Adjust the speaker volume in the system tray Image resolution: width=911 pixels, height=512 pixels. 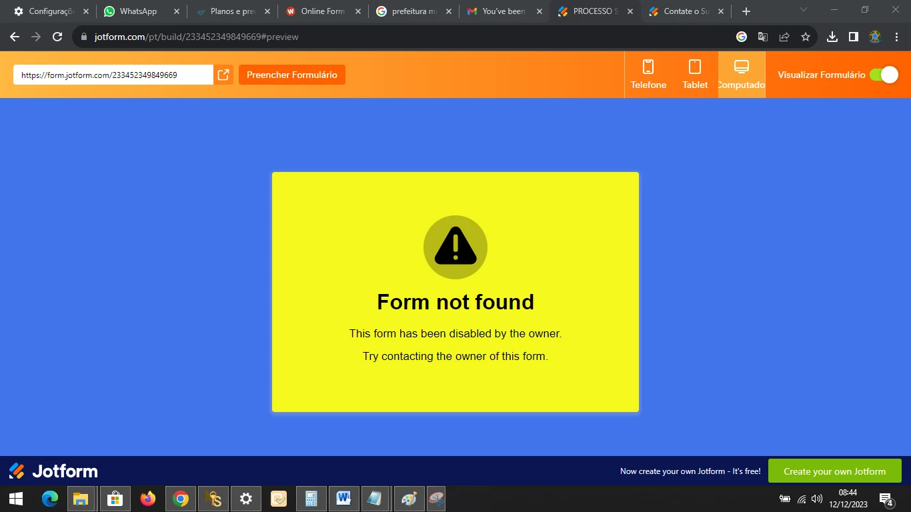(x=816, y=499)
